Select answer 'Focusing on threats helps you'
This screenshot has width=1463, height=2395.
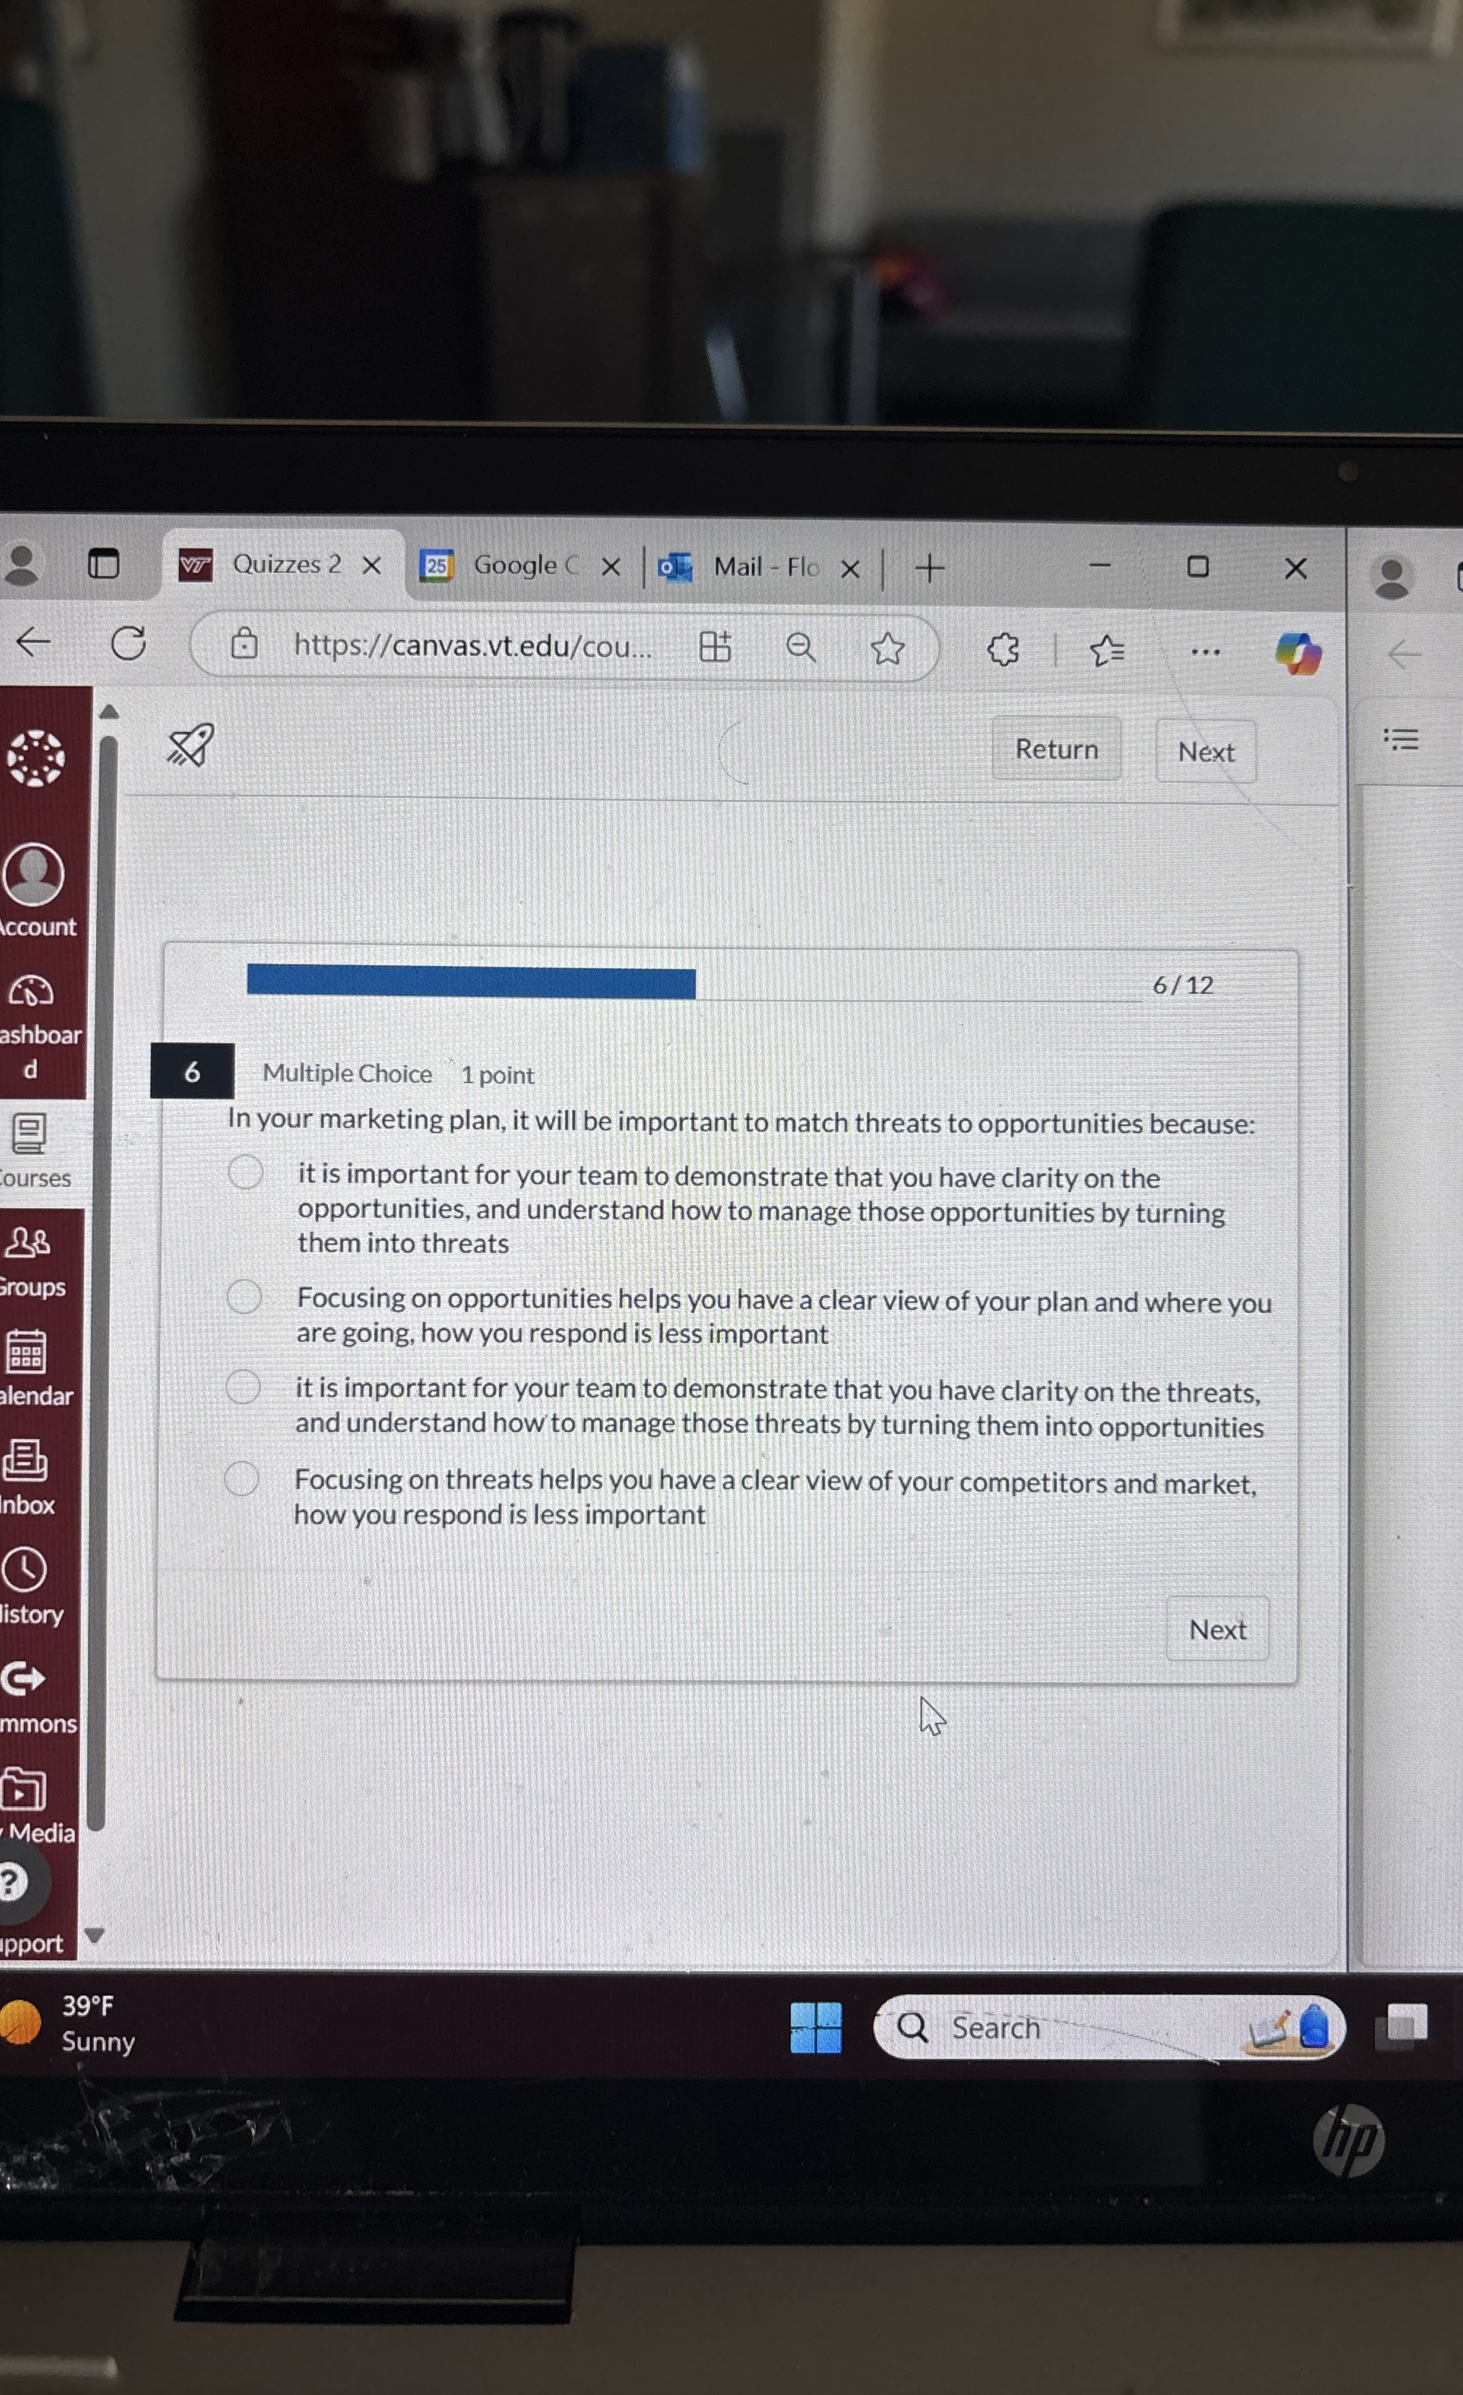[242, 1478]
